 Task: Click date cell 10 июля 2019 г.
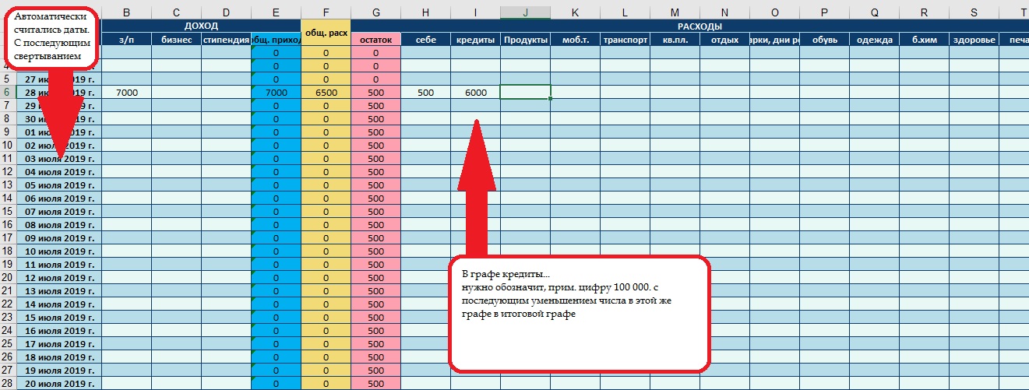tap(58, 251)
